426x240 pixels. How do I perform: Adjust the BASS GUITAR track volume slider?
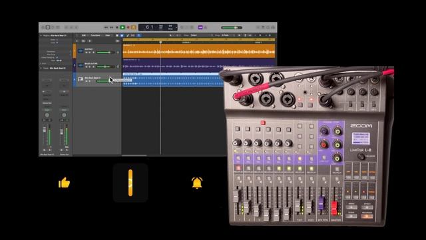pos(105,67)
